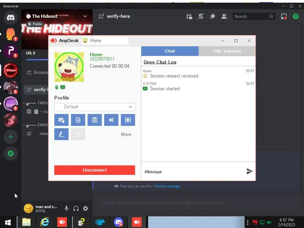Screen dimensions: 304x228
Task: Open Discord inbox icon
Action: click(x=284, y=17)
